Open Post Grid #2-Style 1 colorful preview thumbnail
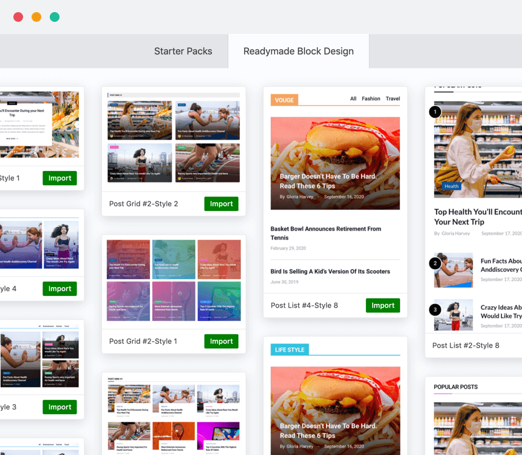Screen dimensions: 522x455 (x=174, y=280)
